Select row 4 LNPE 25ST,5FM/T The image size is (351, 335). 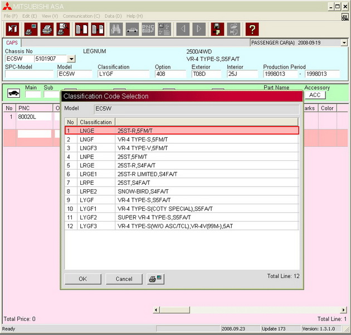pyautogui.click(x=182, y=157)
